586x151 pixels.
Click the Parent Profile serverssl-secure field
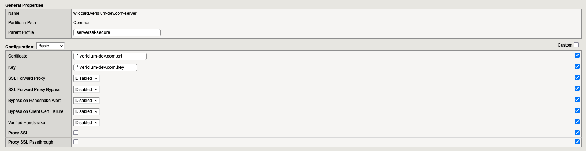pyautogui.click(x=117, y=32)
